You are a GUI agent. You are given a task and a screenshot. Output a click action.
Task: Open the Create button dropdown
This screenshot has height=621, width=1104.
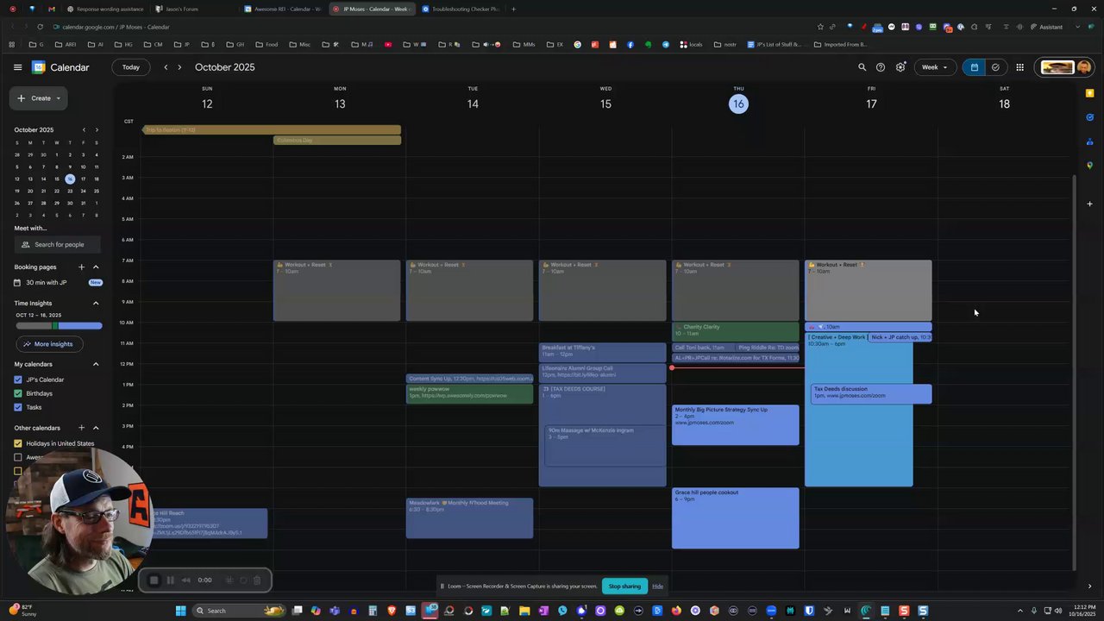[59, 98]
